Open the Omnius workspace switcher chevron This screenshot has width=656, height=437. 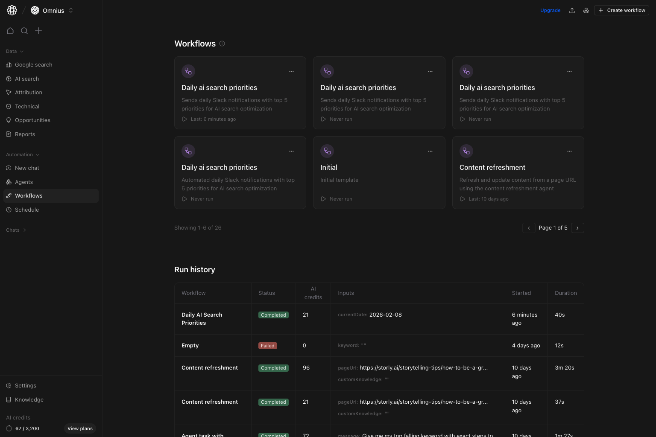tap(71, 10)
